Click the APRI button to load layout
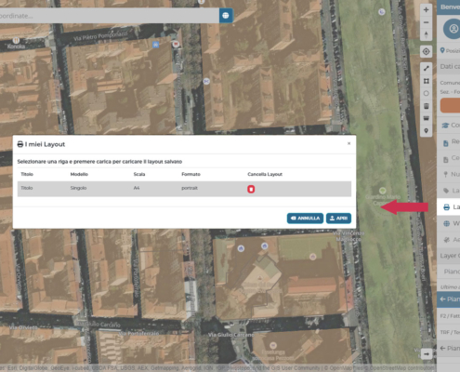Screen dimensions: 460x372 338,219
